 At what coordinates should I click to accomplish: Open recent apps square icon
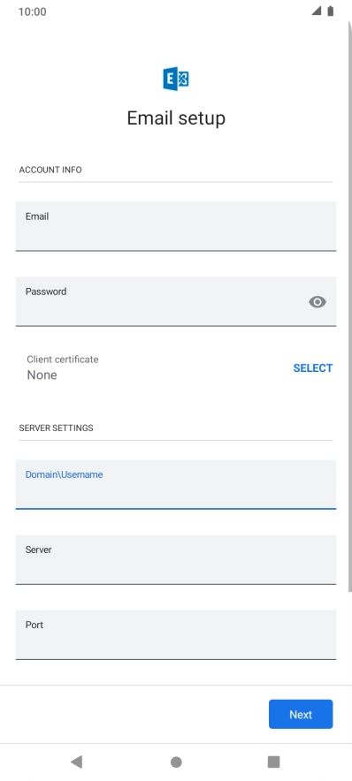click(x=273, y=762)
